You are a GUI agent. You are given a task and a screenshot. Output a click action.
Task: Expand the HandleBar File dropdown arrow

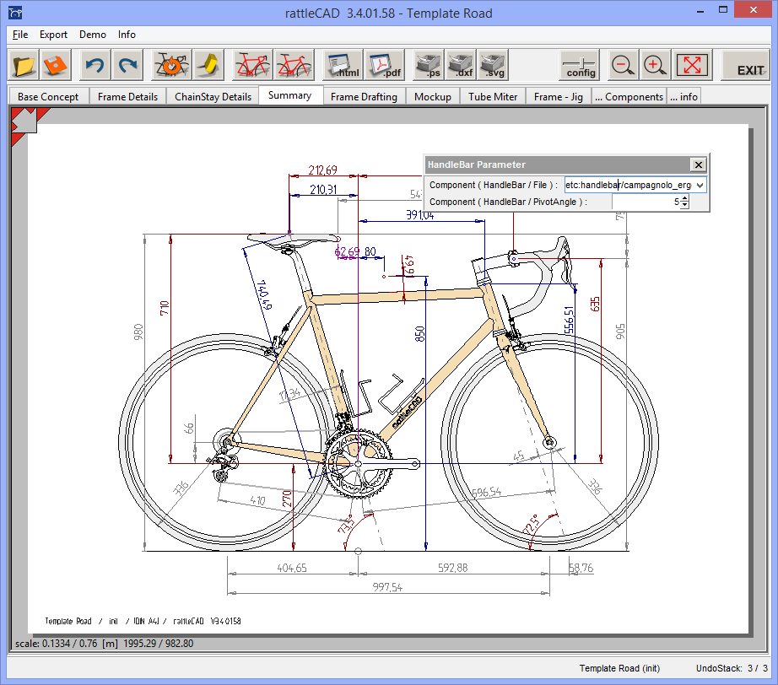(700, 185)
